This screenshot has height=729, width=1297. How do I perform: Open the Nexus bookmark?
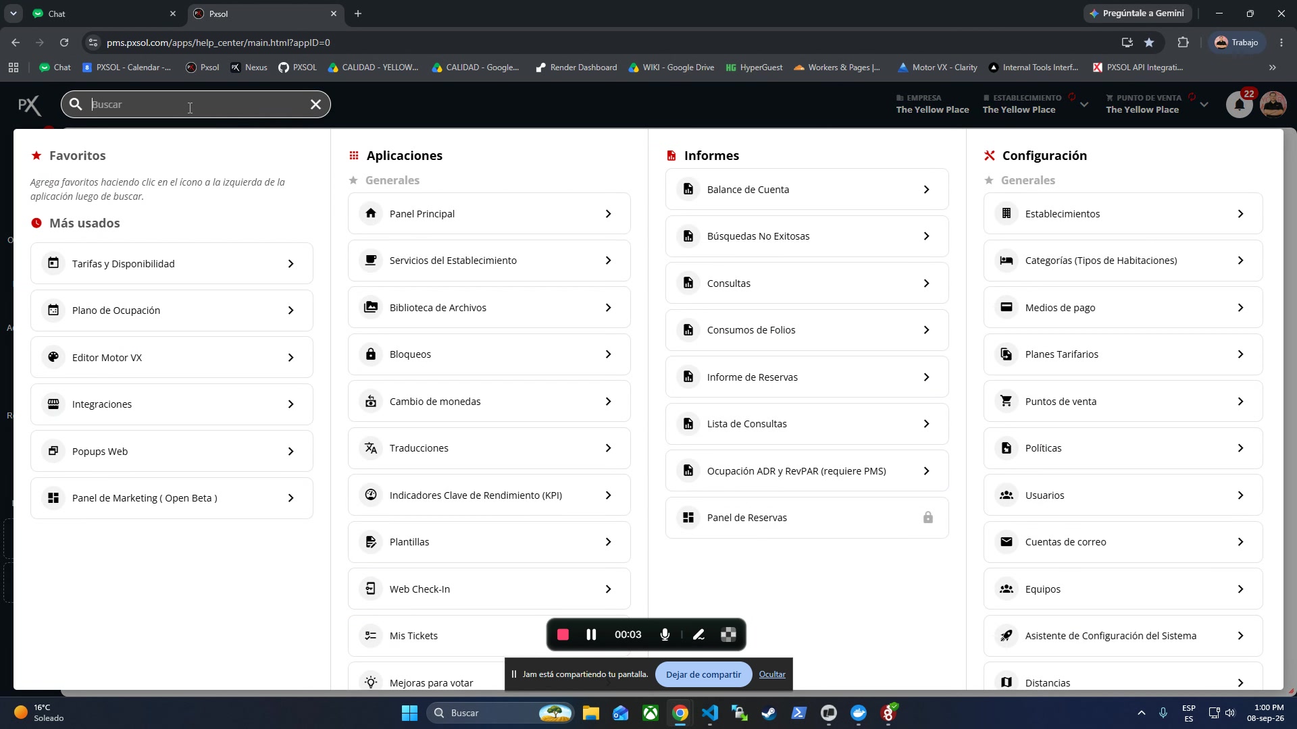(249, 67)
